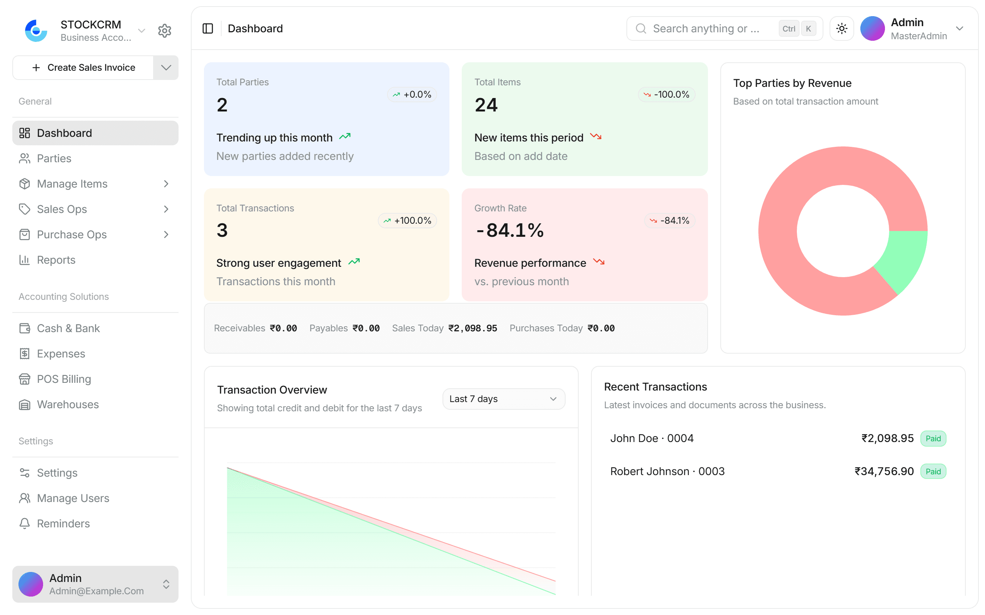Image resolution: width=985 pixels, height=615 pixels.
Task: Click the Warehouses building icon
Action: (24, 404)
